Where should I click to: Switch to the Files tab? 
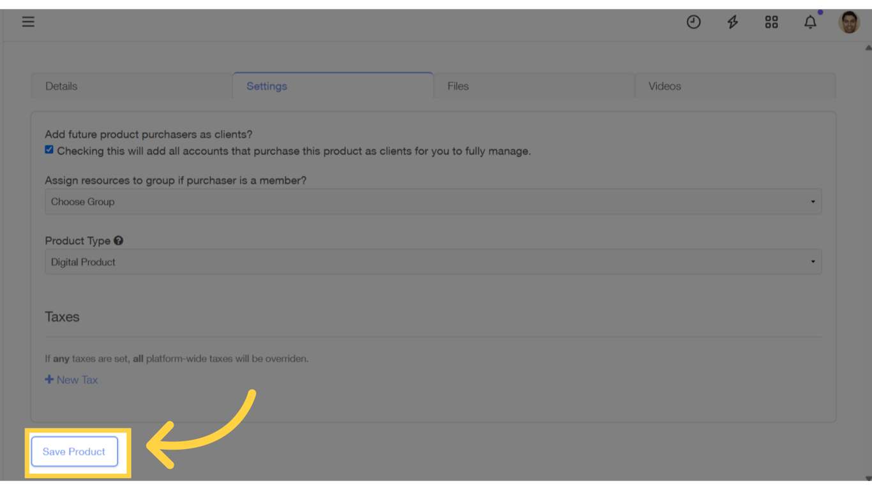coord(534,86)
